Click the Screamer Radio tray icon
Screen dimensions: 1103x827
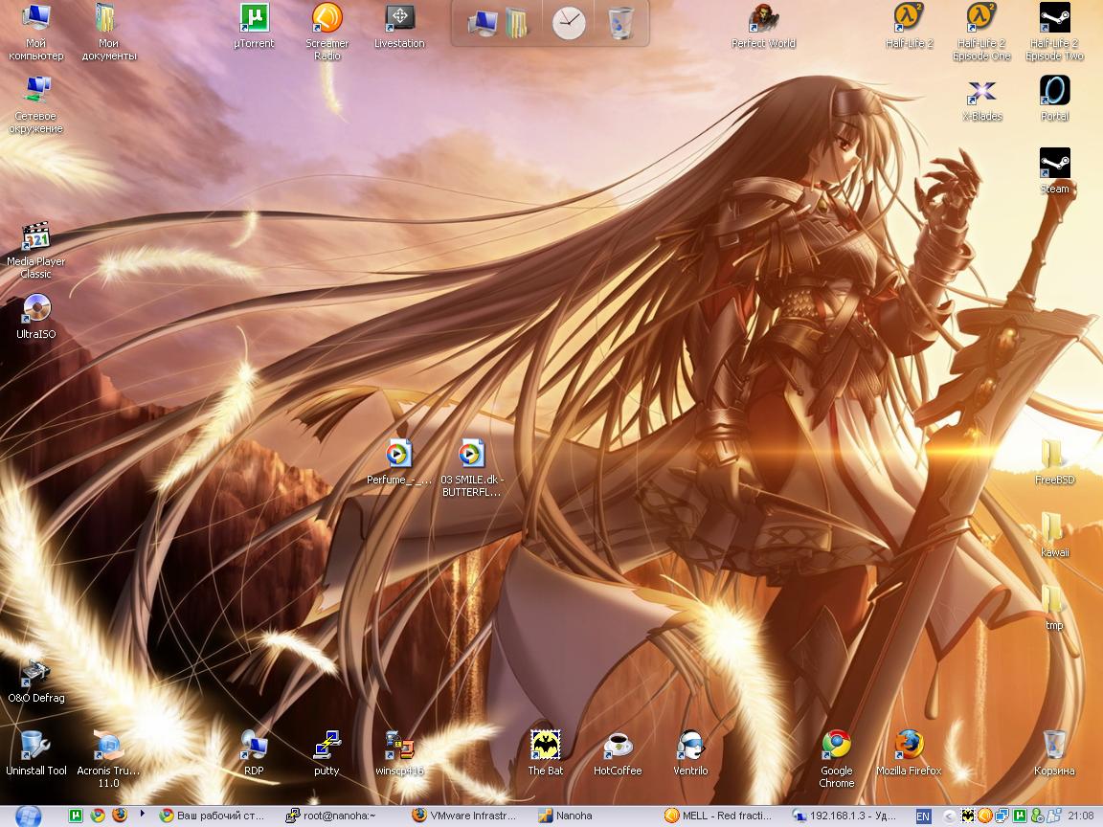pyautogui.click(x=985, y=816)
